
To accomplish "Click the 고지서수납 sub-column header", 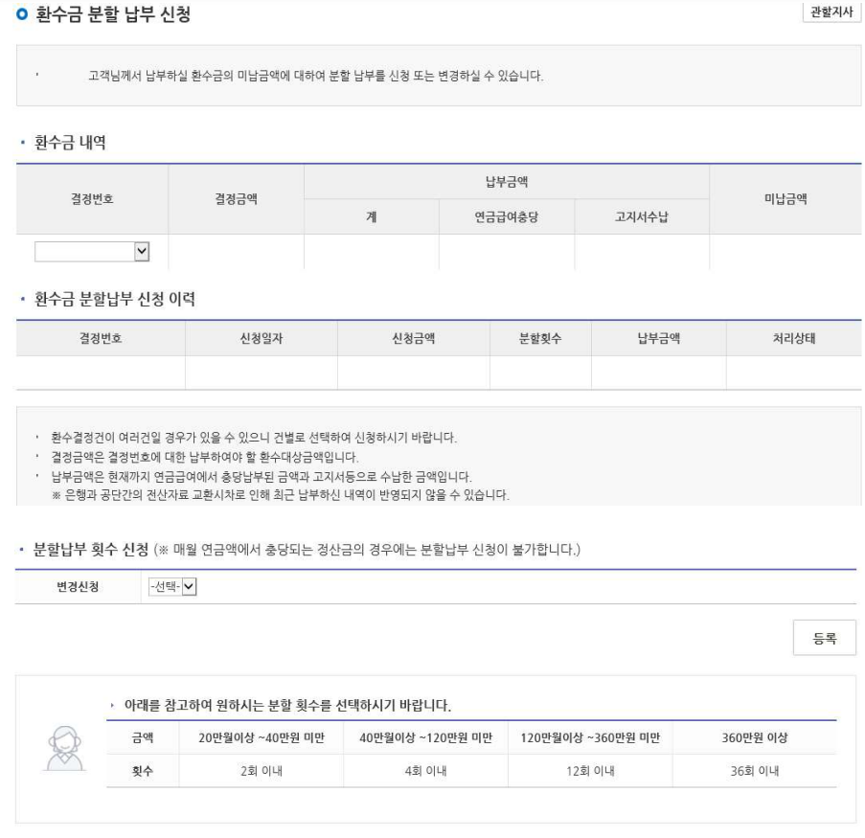I will click(x=641, y=217).
